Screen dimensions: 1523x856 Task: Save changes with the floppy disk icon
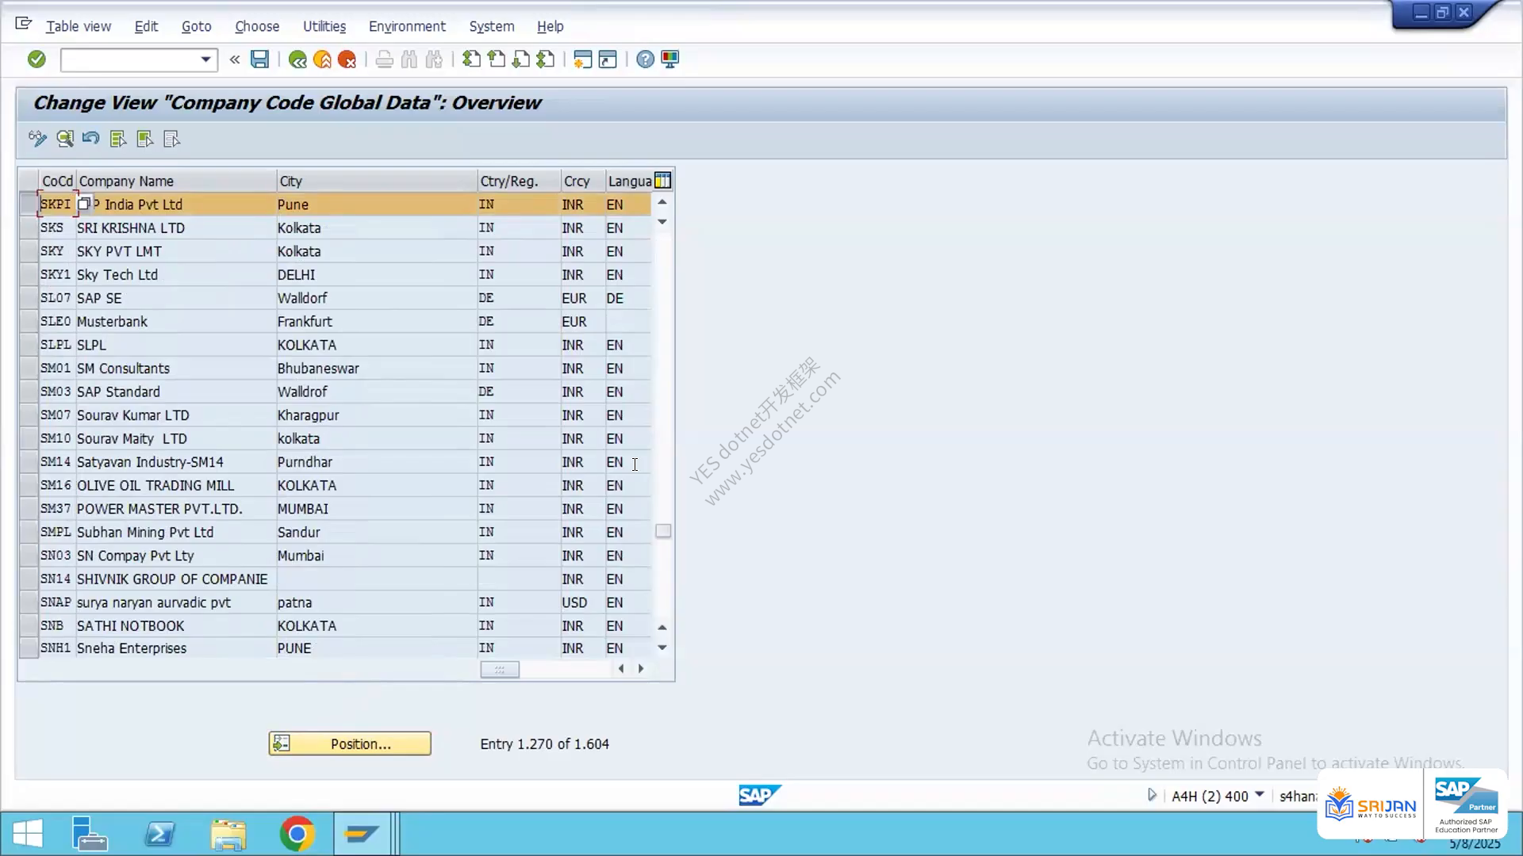[259, 59]
